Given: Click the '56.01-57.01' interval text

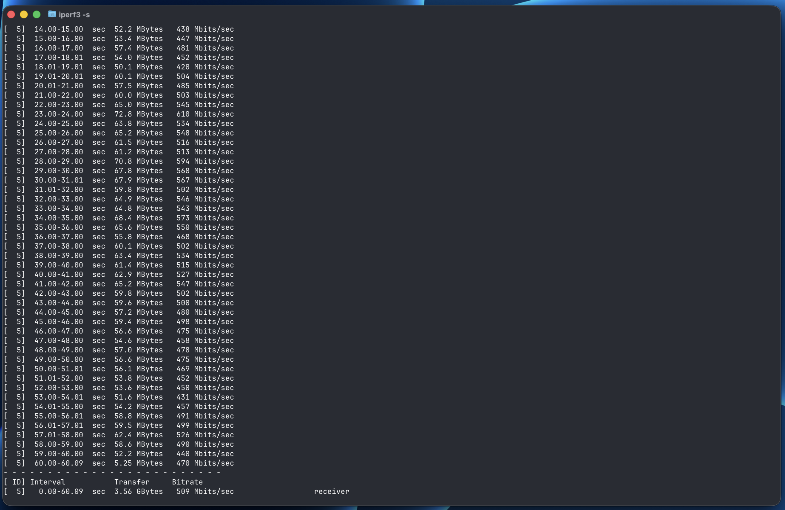Looking at the screenshot, I should pyautogui.click(x=59, y=426).
